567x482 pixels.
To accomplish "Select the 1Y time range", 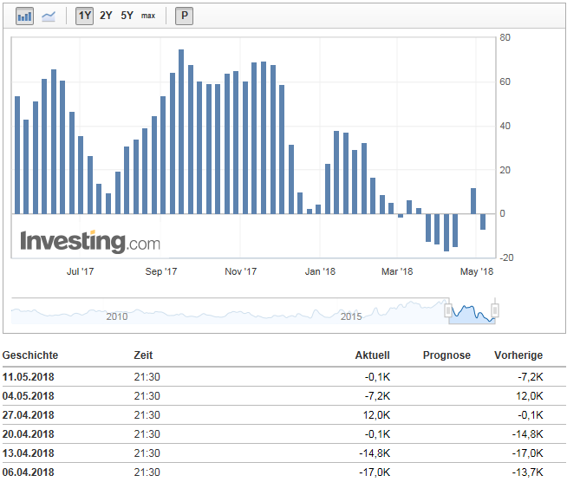I will point(84,16).
